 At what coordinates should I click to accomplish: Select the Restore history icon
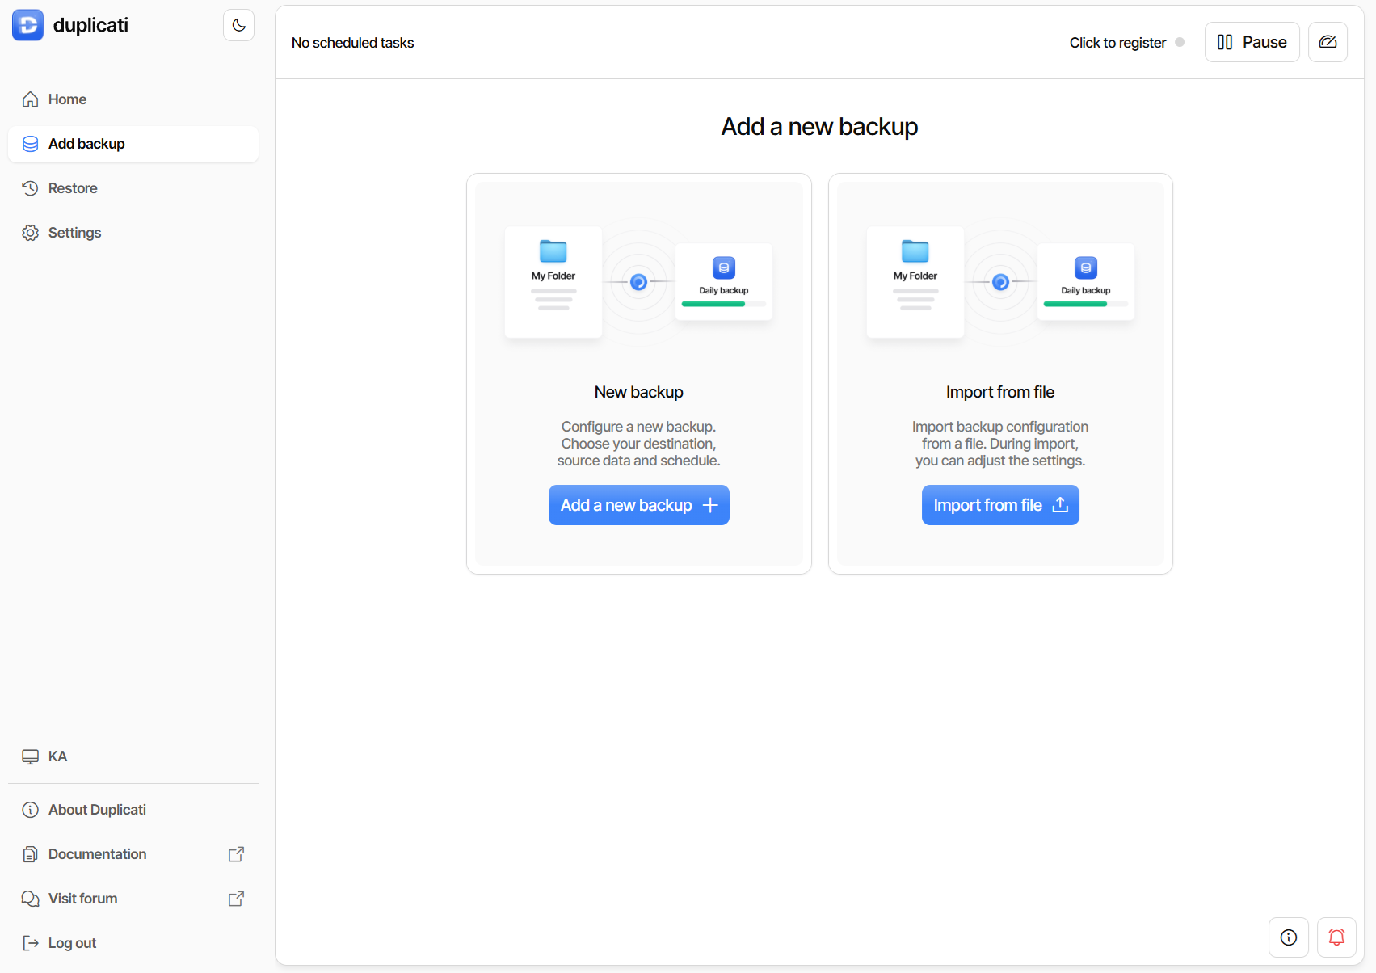tap(30, 187)
